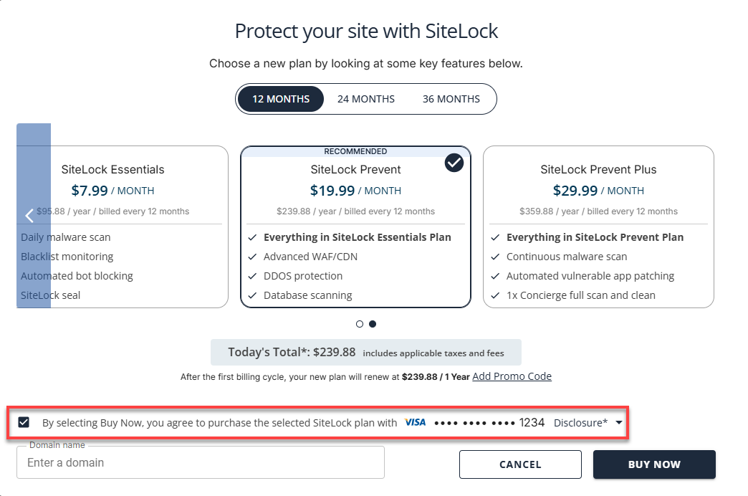
Task: Click the checkmark next to Advanced WAF/CDN
Action: (x=253, y=256)
